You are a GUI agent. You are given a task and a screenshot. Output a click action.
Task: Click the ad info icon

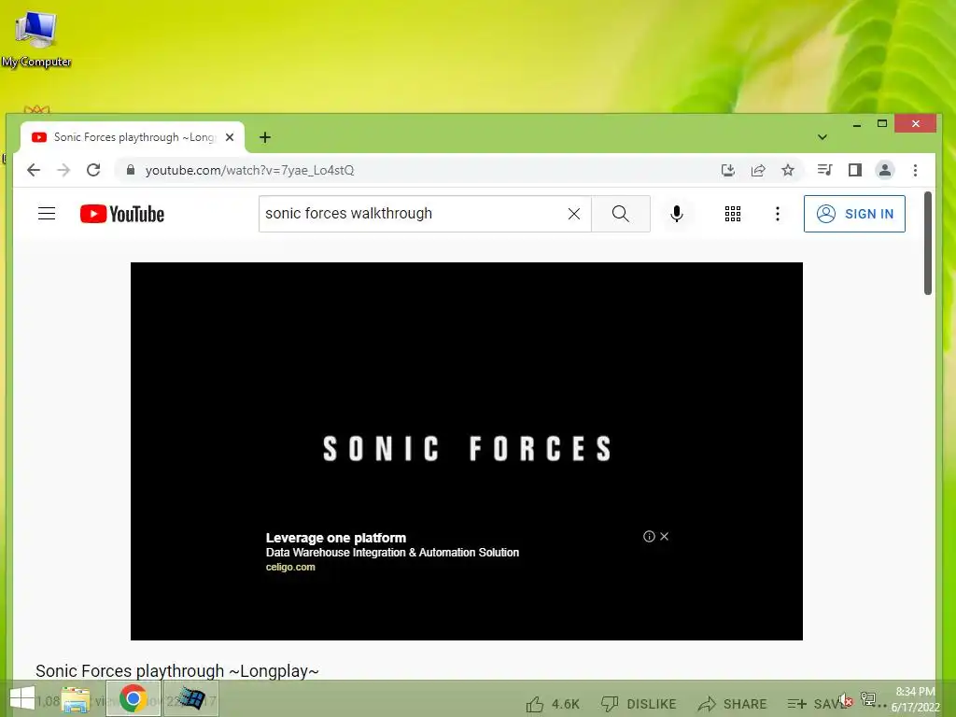pyautogui.click(x=650, y=537)
